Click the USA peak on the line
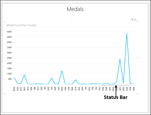This screenshot has height=115, width=151. tap(127, 33)
